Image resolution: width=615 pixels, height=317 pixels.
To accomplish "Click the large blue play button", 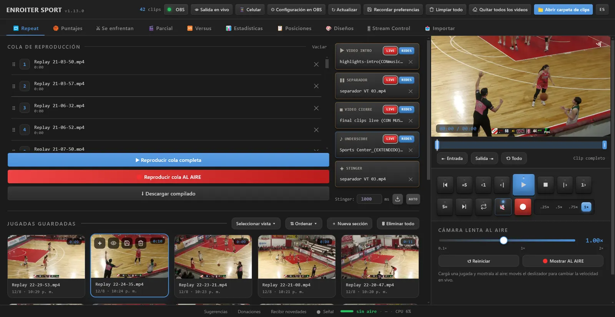I will click(524, 185).
